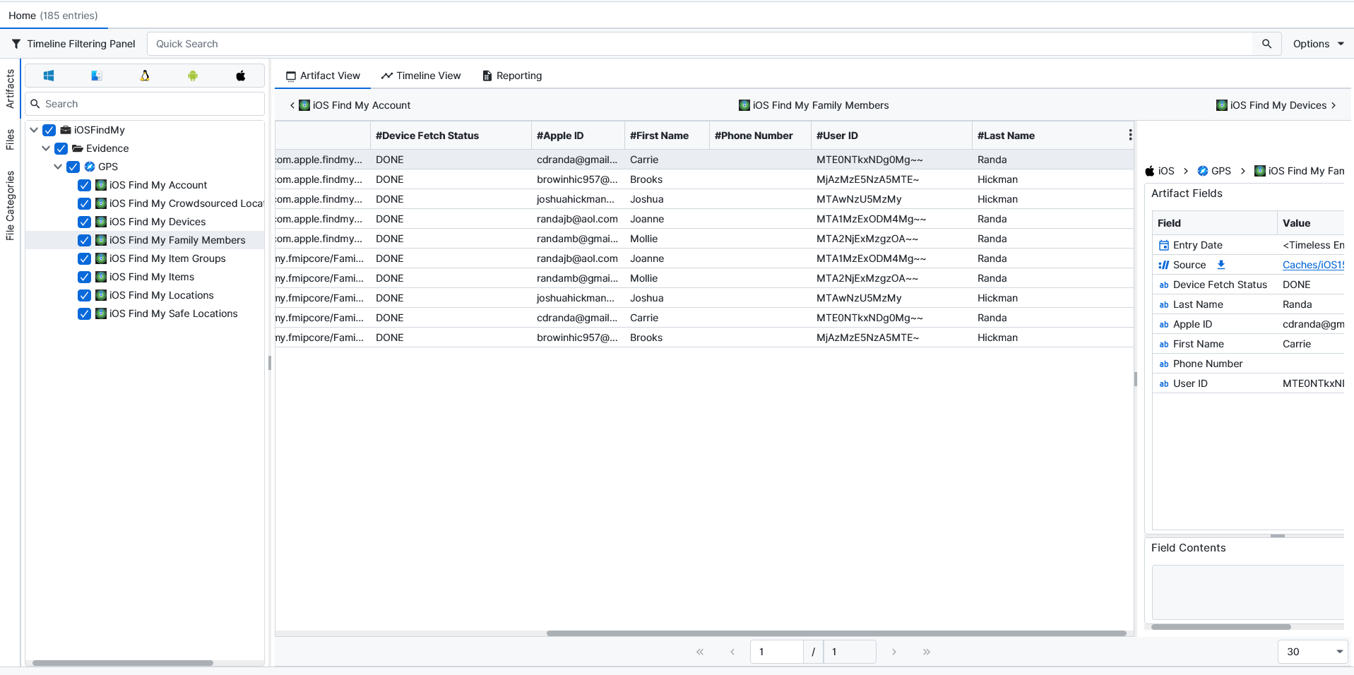Screen dimensions: 1354x675
Task: Download the Source file via arrow icon
Action: tap(1221, 265)
